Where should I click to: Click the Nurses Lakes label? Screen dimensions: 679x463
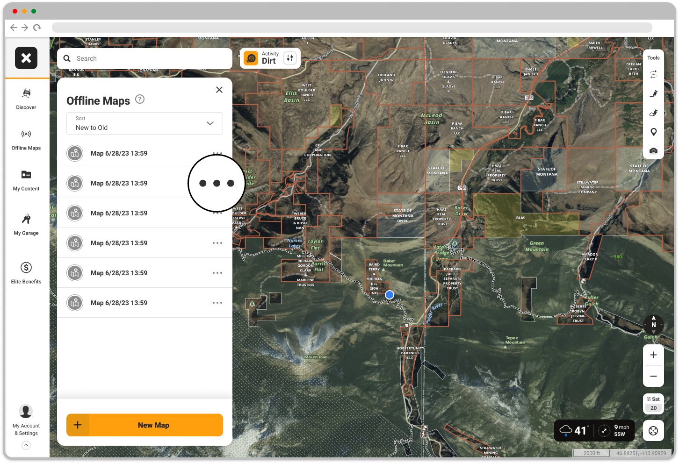coord(294,243)
